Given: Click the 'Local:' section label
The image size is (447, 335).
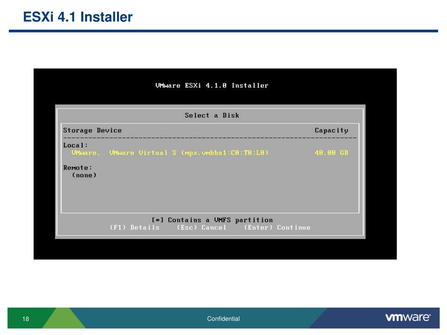Looking at the screenshot, I should coord(76,145).
